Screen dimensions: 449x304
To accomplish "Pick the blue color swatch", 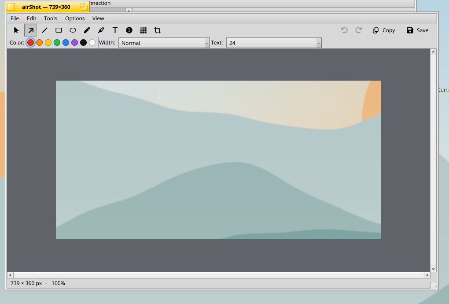I will (66, 43).
